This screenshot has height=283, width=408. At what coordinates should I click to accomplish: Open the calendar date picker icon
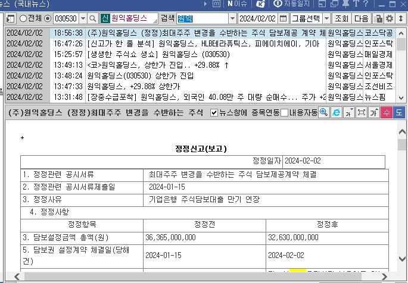tap(283, 18)
